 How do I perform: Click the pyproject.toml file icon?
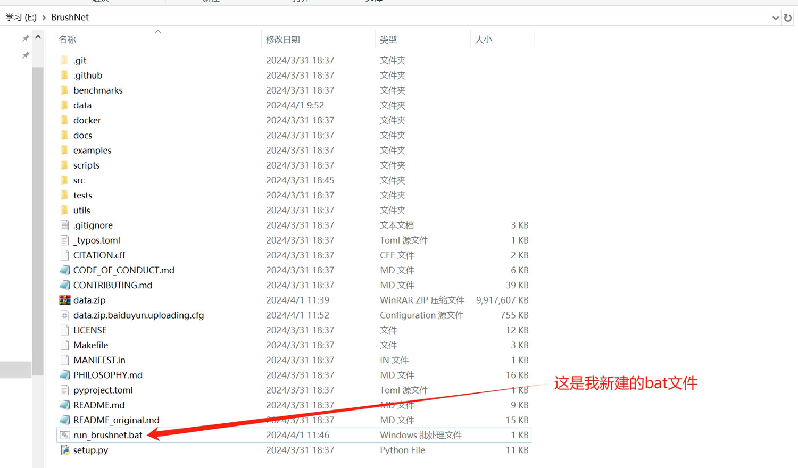tap(64, 390)
